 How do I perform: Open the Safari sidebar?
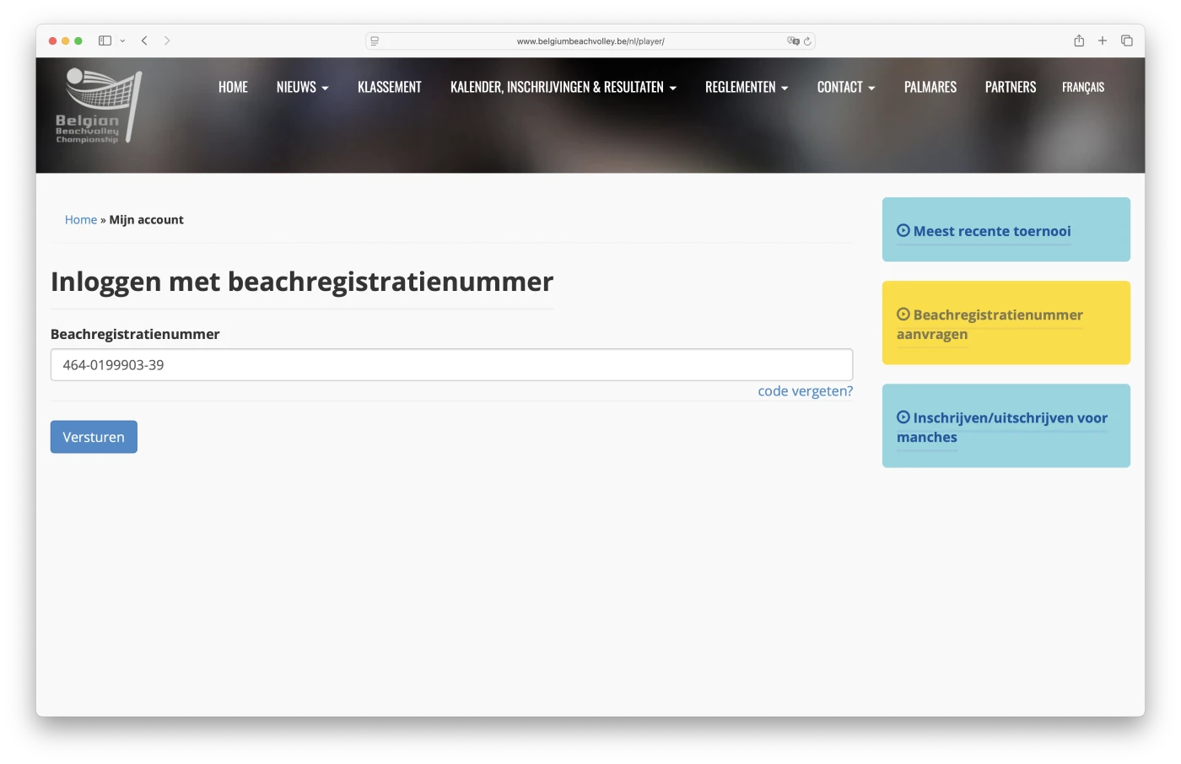point(105,40)
